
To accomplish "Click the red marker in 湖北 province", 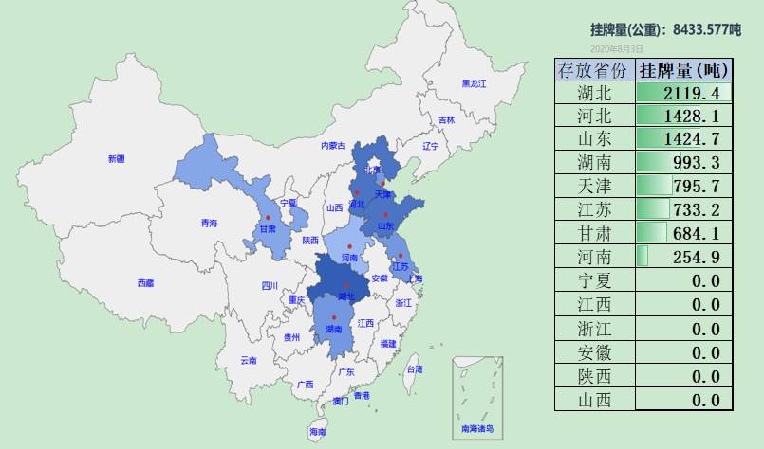I will [x=347, y=285].
